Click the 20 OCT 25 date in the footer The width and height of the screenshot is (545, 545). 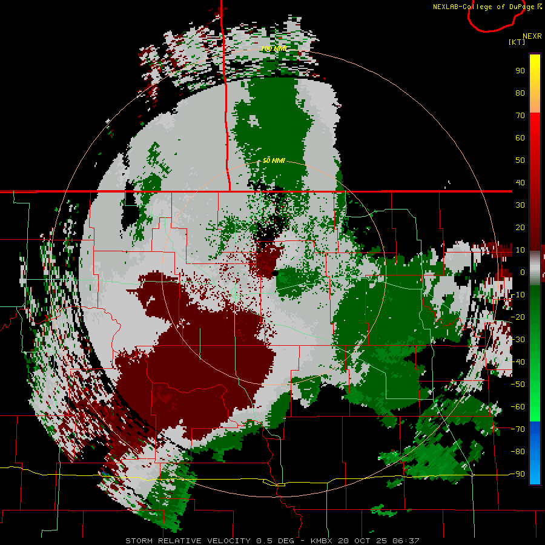click(362, 541)
